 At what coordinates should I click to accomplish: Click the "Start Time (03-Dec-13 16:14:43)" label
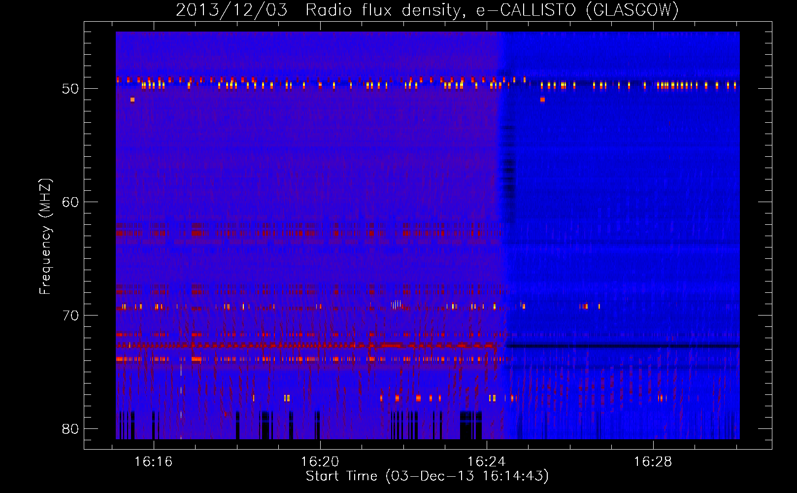[x=427, y=476]
